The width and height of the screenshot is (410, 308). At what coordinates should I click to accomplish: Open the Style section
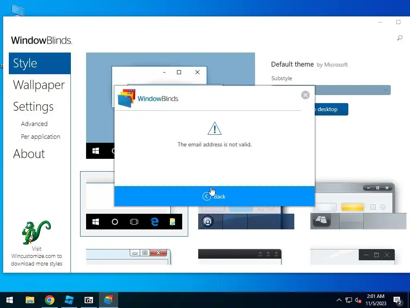coord(40,63)
